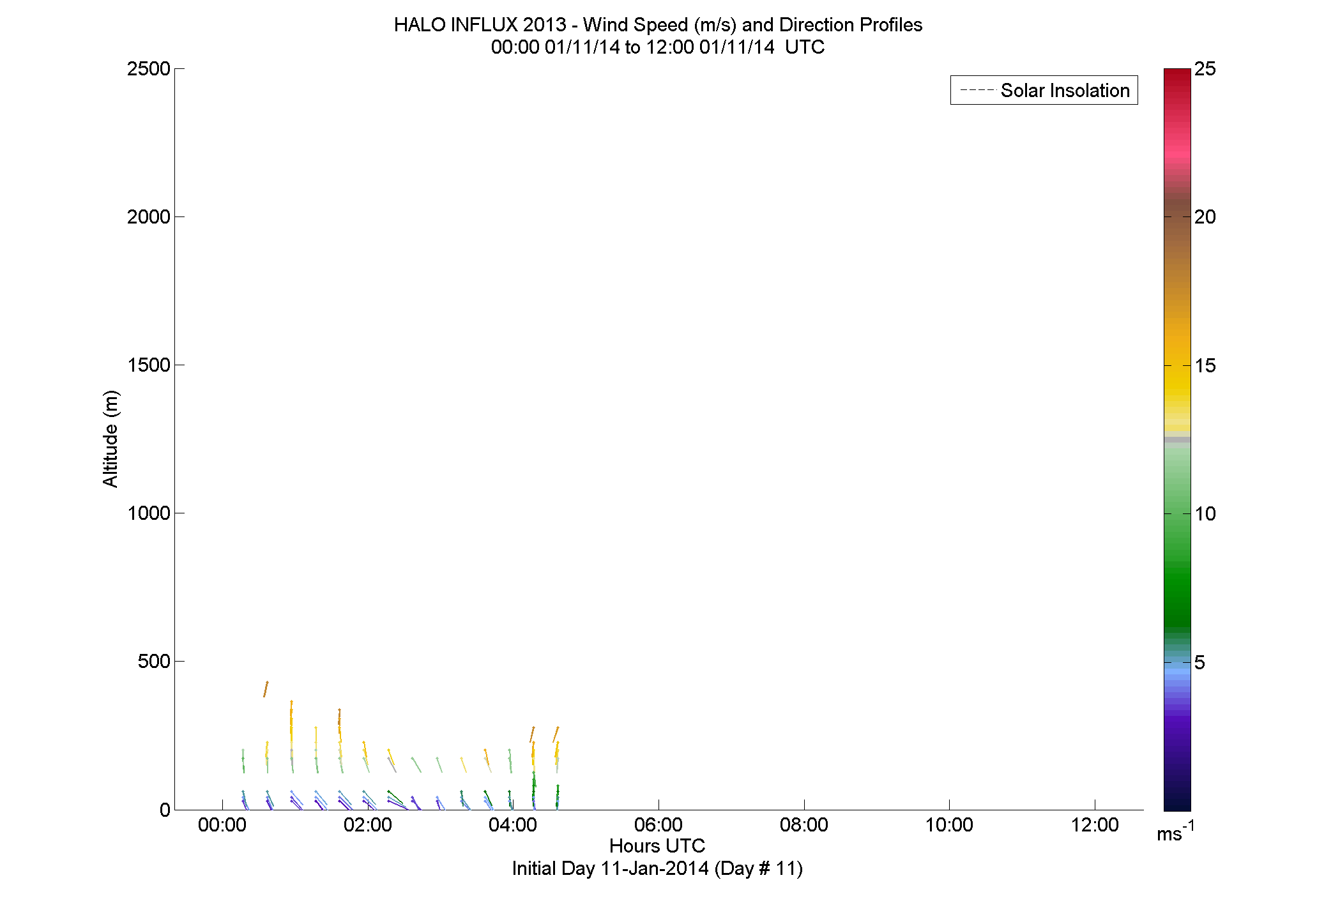Screen dimensions: 1340x910
Task: Pick the red top of the colorbar
Action: point(1177,74)
